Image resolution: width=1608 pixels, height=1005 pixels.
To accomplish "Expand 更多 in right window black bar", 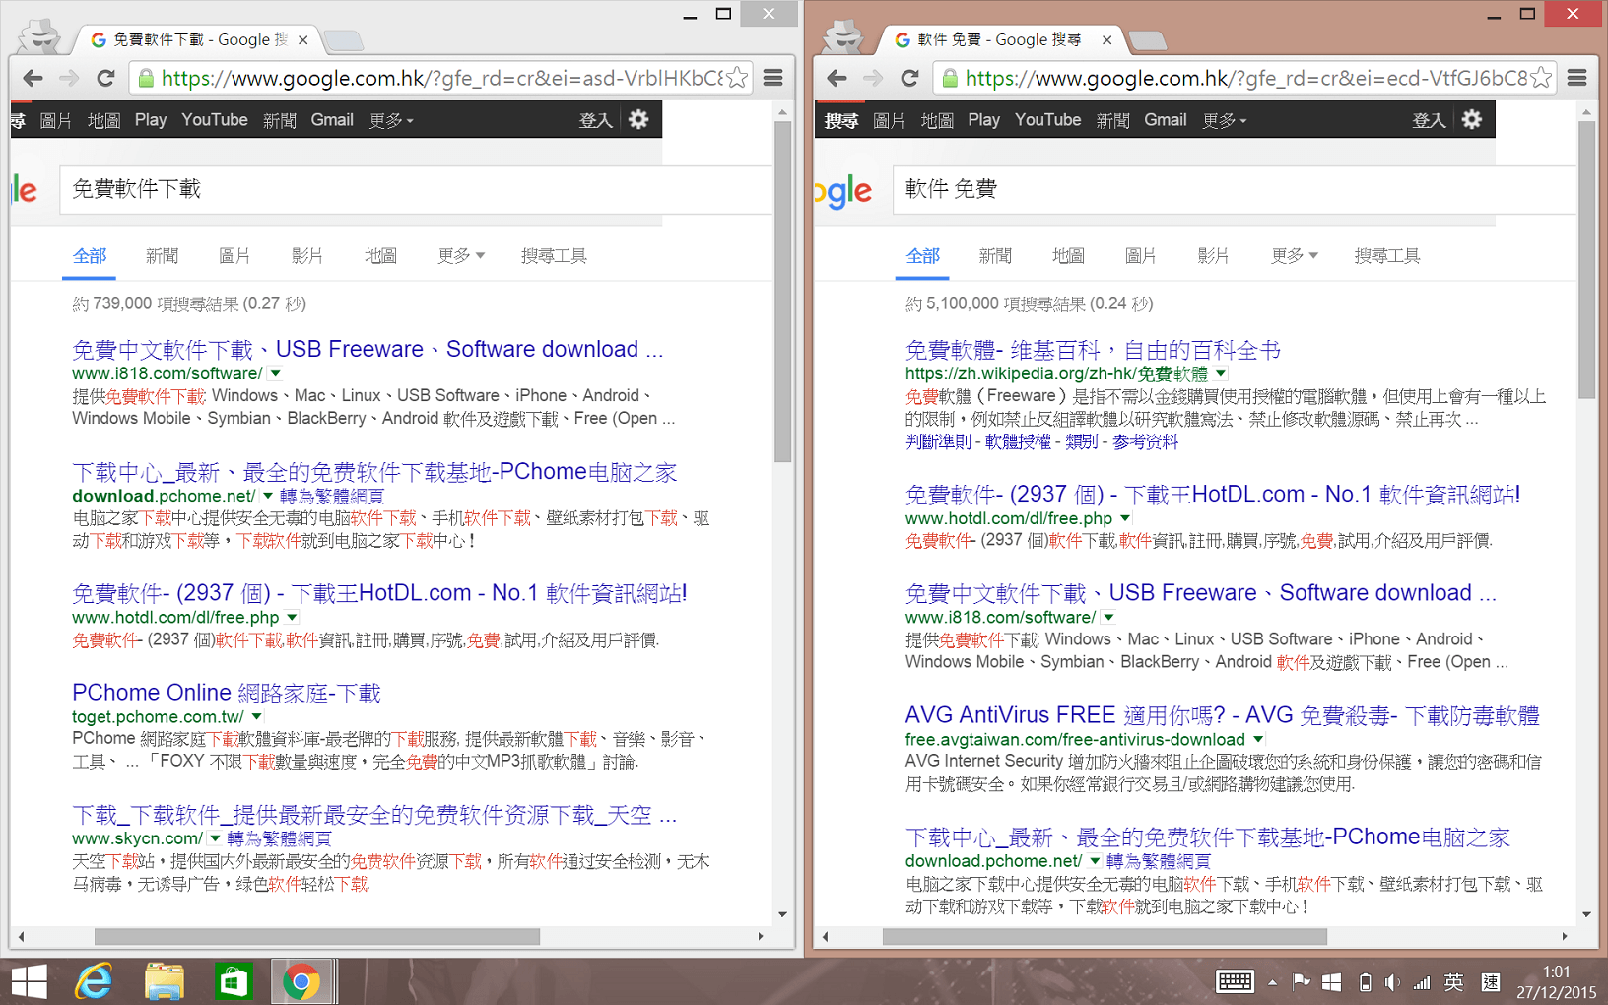I will pos(1224,120).
